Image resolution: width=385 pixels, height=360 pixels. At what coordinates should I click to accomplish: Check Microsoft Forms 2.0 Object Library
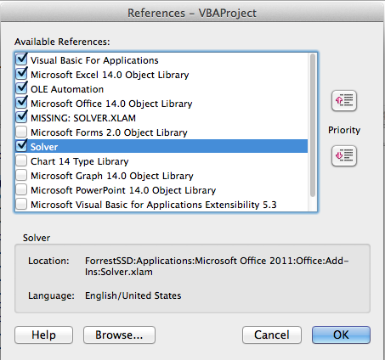click(21, 132)
